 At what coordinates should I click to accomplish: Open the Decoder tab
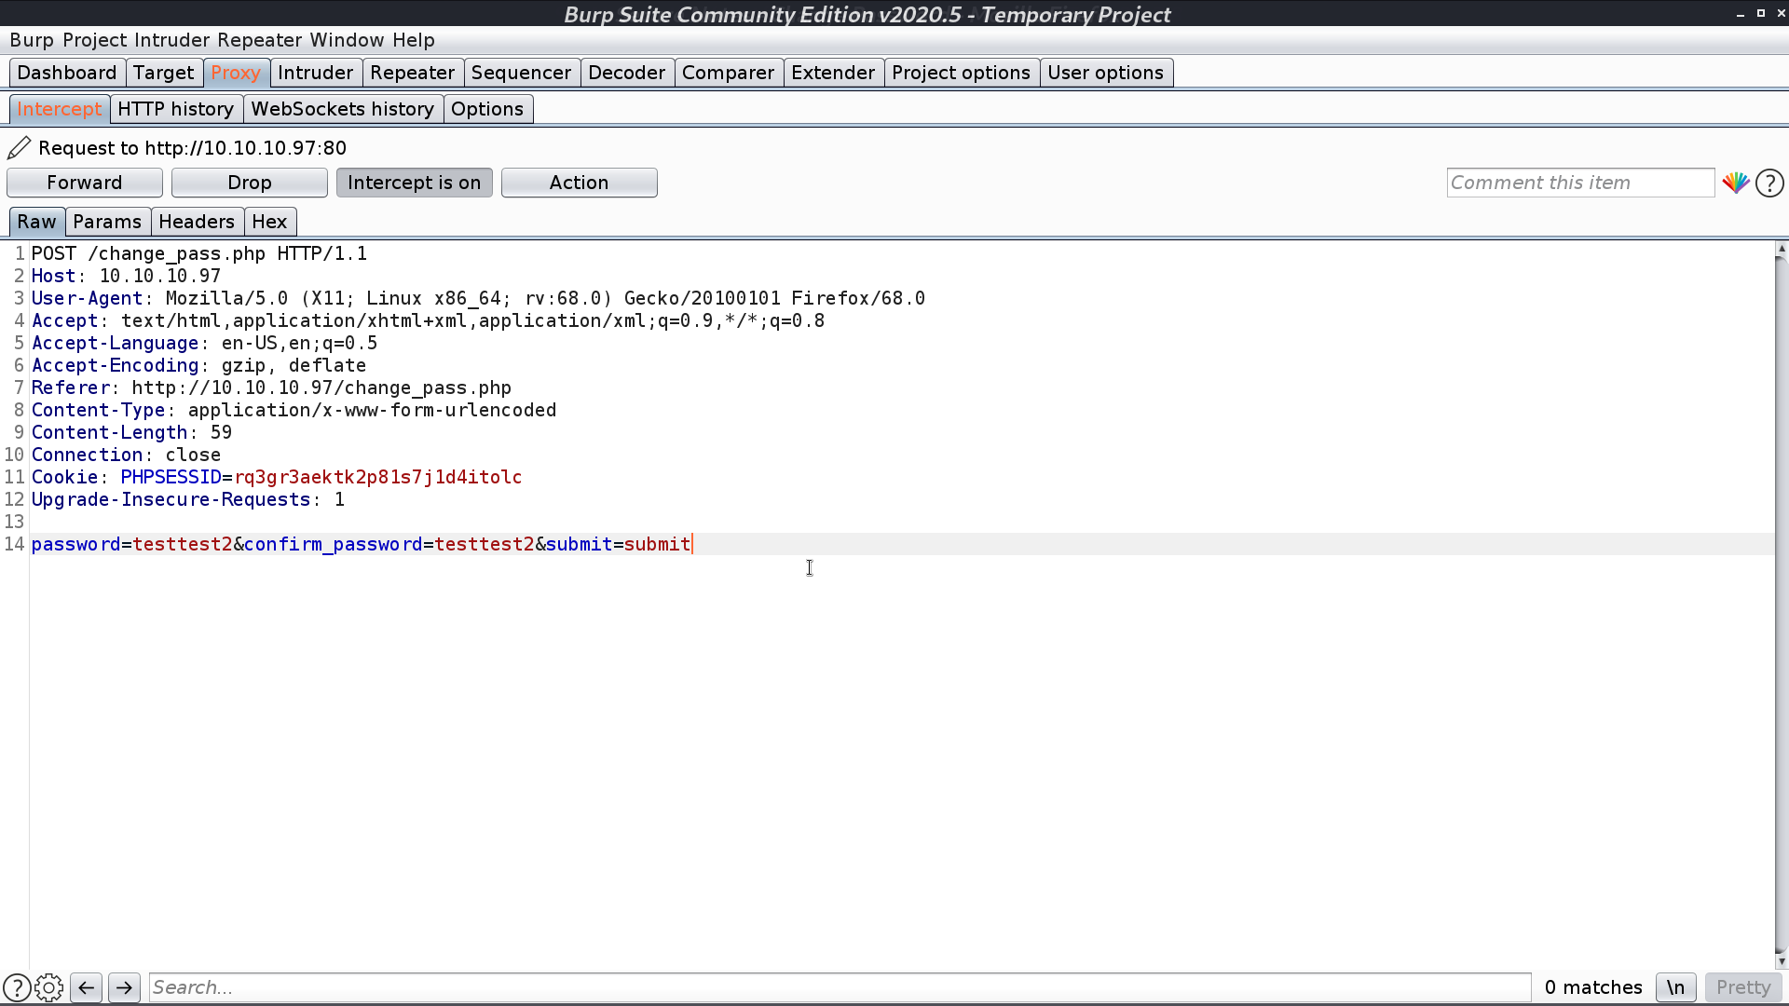click(626, 73)
